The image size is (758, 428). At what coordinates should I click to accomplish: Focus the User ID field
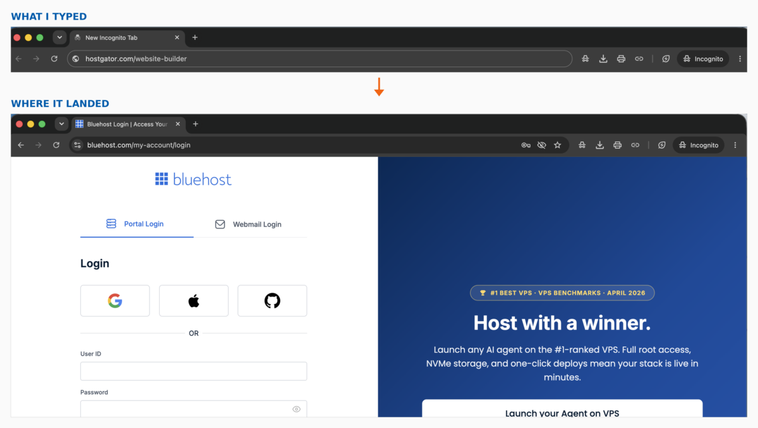[x=193, y=371]
